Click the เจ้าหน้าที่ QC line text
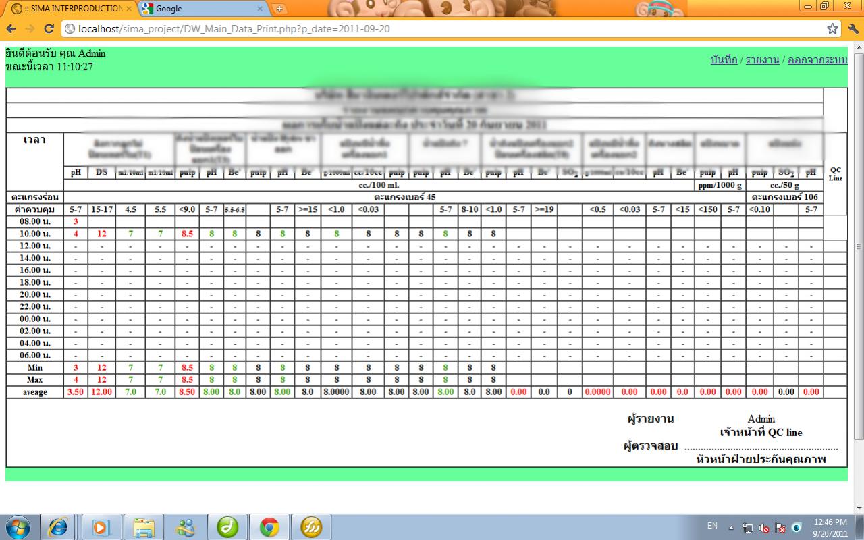 point(761,433)
